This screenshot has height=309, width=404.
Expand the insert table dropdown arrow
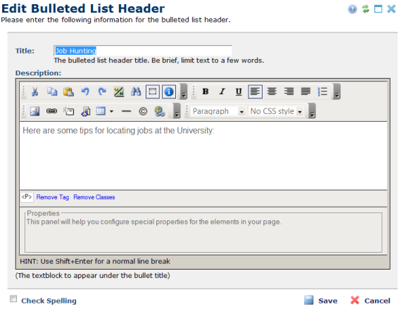111,111
